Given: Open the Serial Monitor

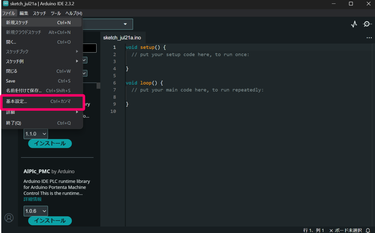Looking at the screenshot, I should (367, 24).
